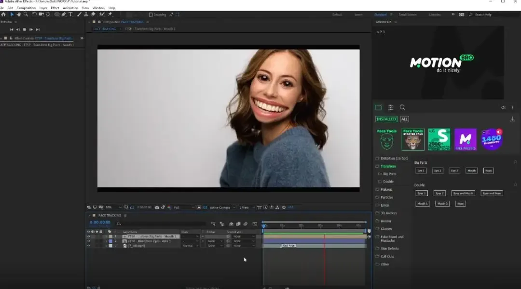Go to the After Effects Home screen icon
521x289 pixels.
pyautogui.click(x=4, y=14)
